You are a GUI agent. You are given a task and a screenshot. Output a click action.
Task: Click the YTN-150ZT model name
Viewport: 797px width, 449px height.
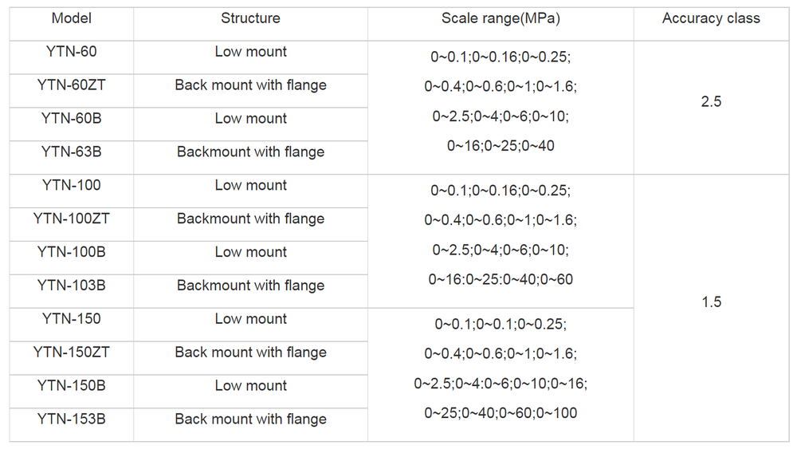[x=71, y=353]
